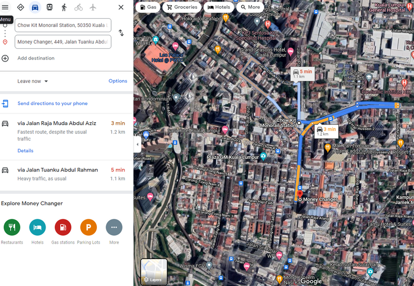Open Details for fastest route
The height and width of the screenshot is (286, 414).
(25, 151)
